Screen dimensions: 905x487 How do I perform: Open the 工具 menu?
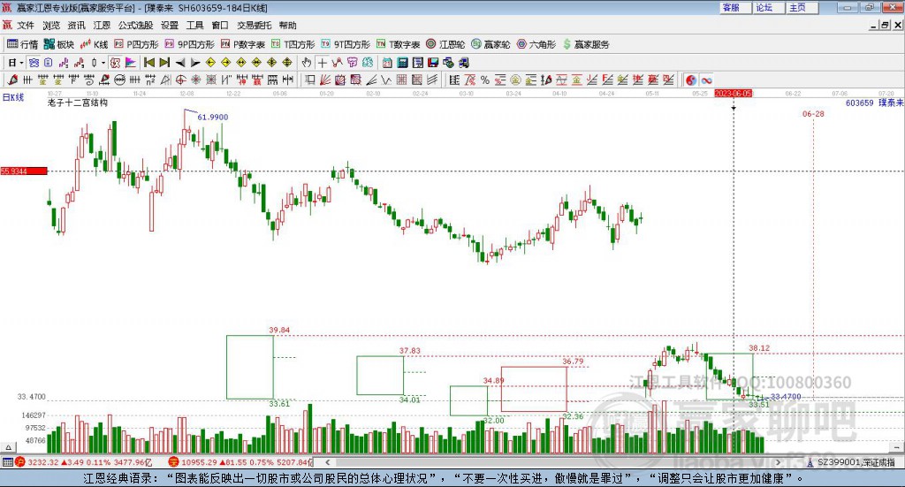(195, 26)
